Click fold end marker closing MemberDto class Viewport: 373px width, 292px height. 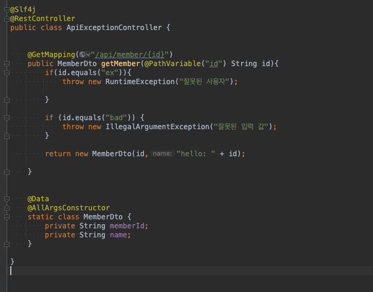(x=7, y=244)
